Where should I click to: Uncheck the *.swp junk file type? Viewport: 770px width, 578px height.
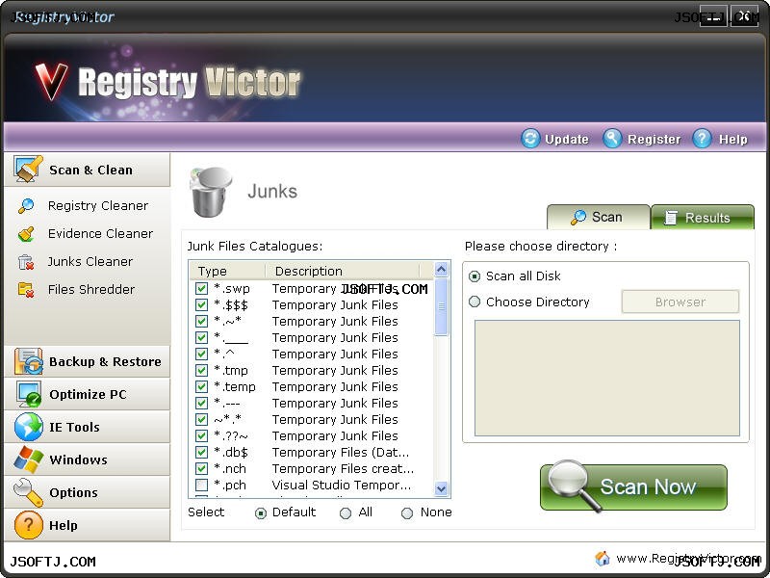coord(201,288)
